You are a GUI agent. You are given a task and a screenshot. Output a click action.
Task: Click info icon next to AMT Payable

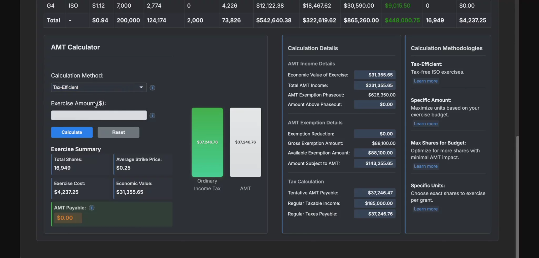pyautogui.click(x=91, y=208)
